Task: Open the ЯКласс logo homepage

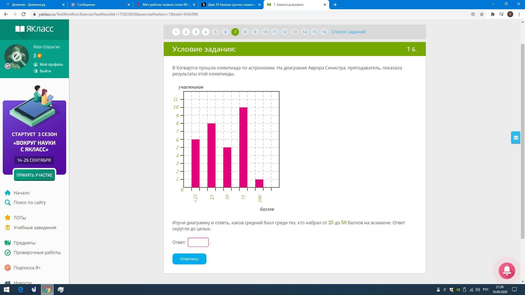Action: [34, 29]
